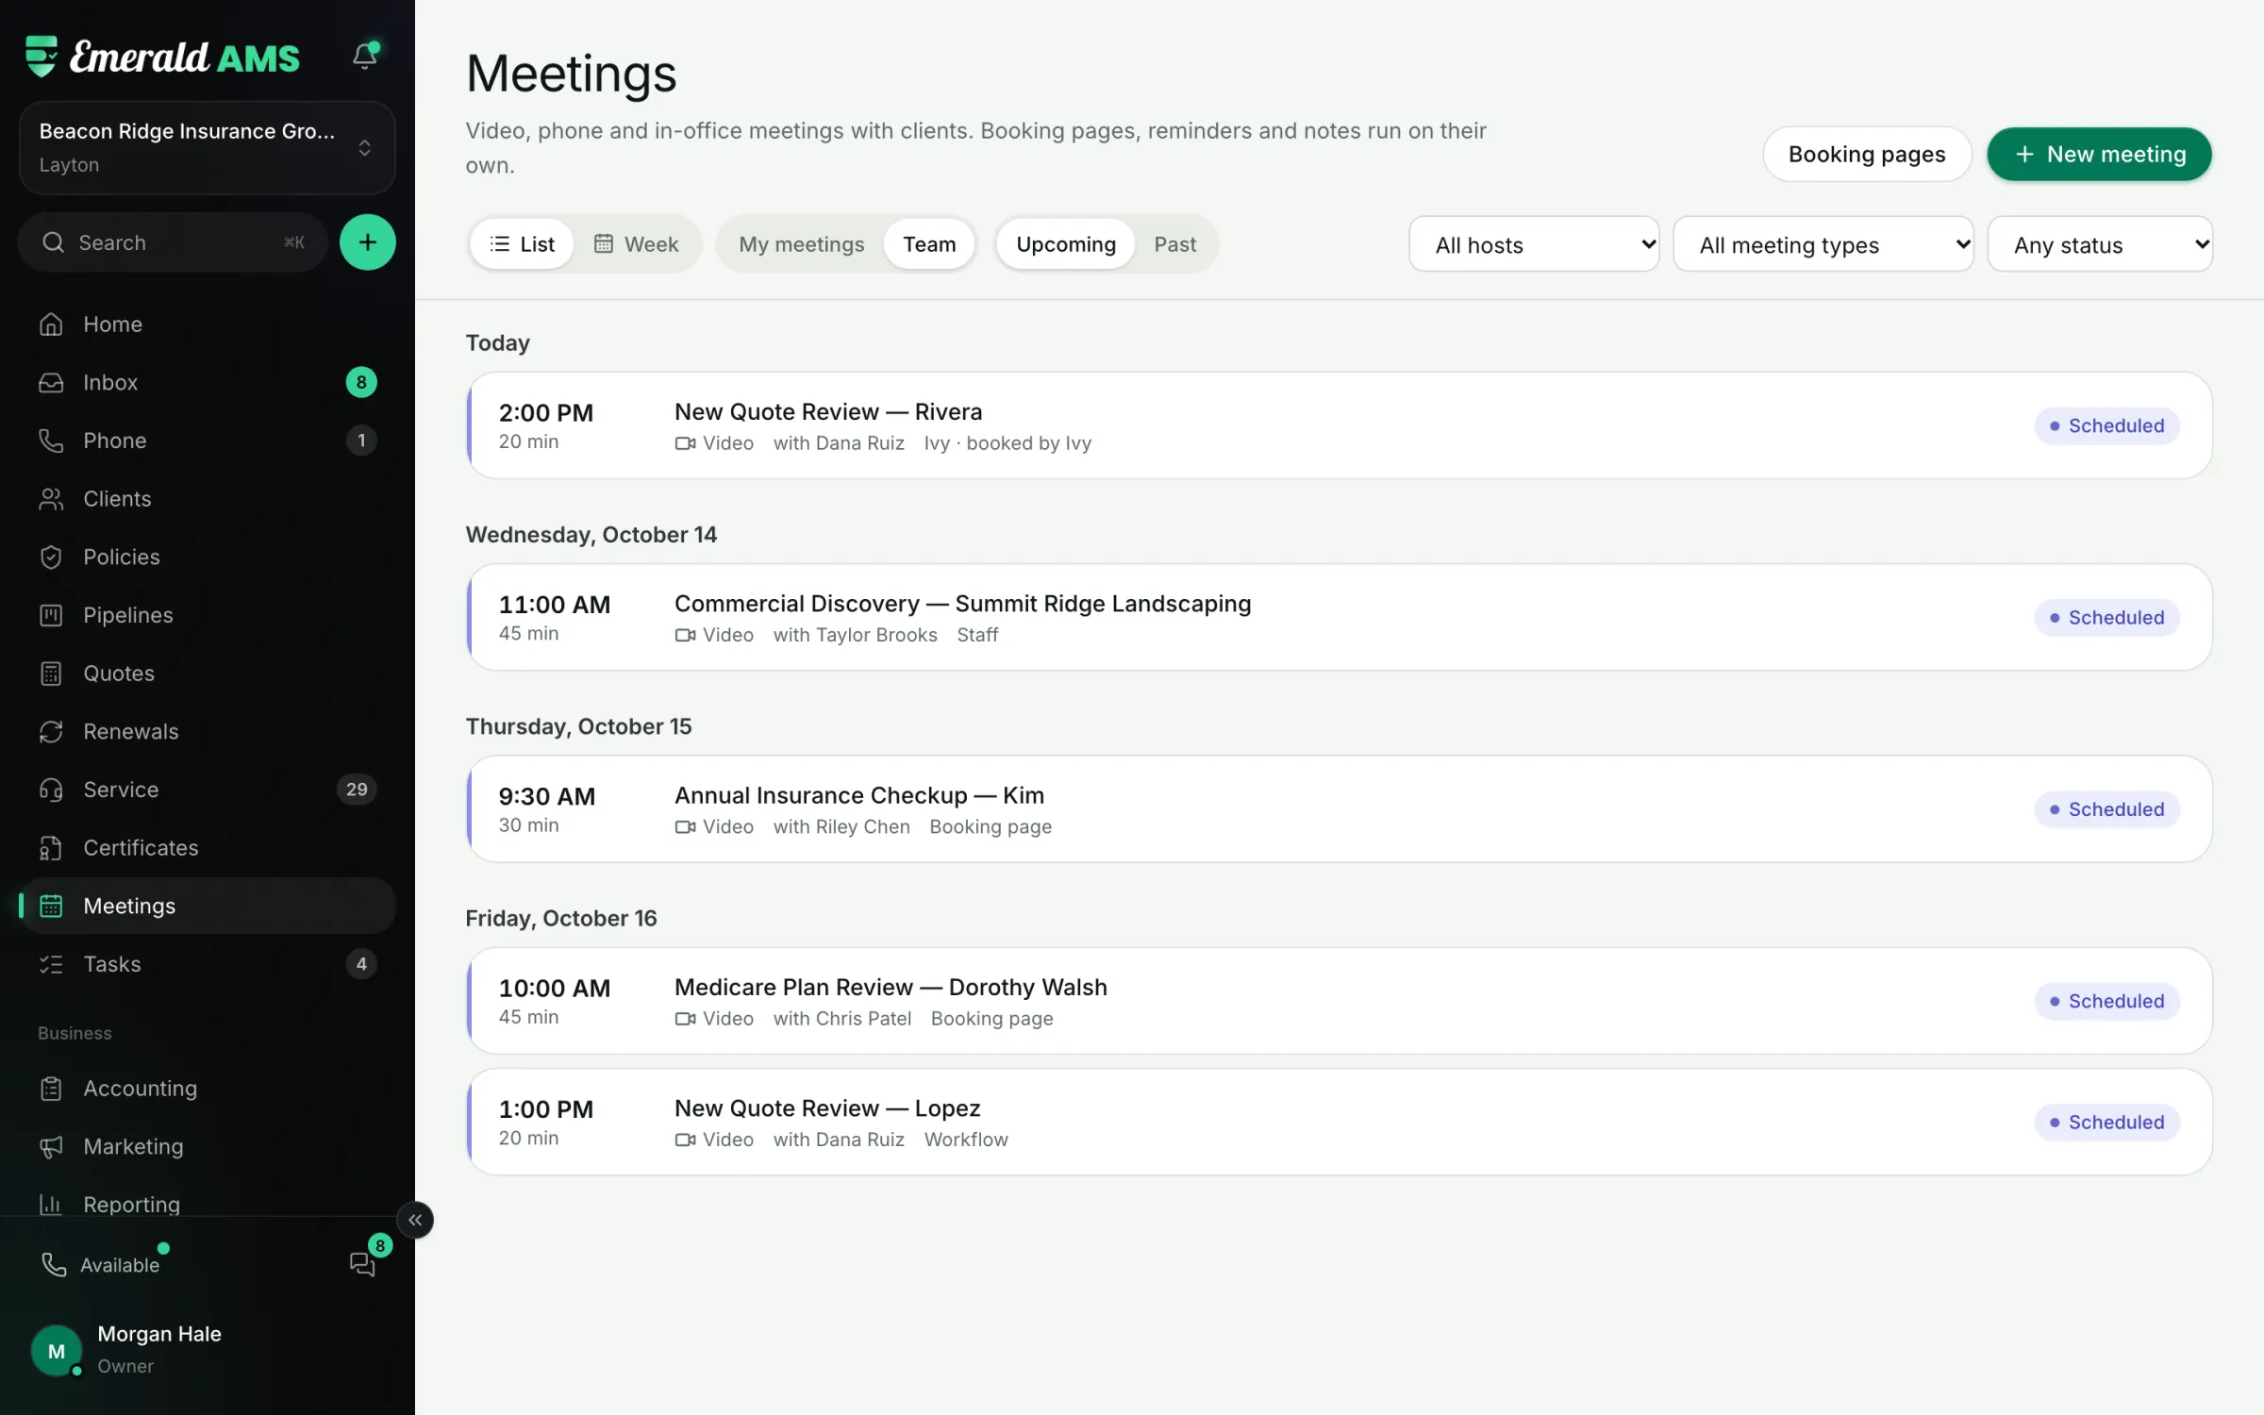Open Certificates page

pos(208,847)
